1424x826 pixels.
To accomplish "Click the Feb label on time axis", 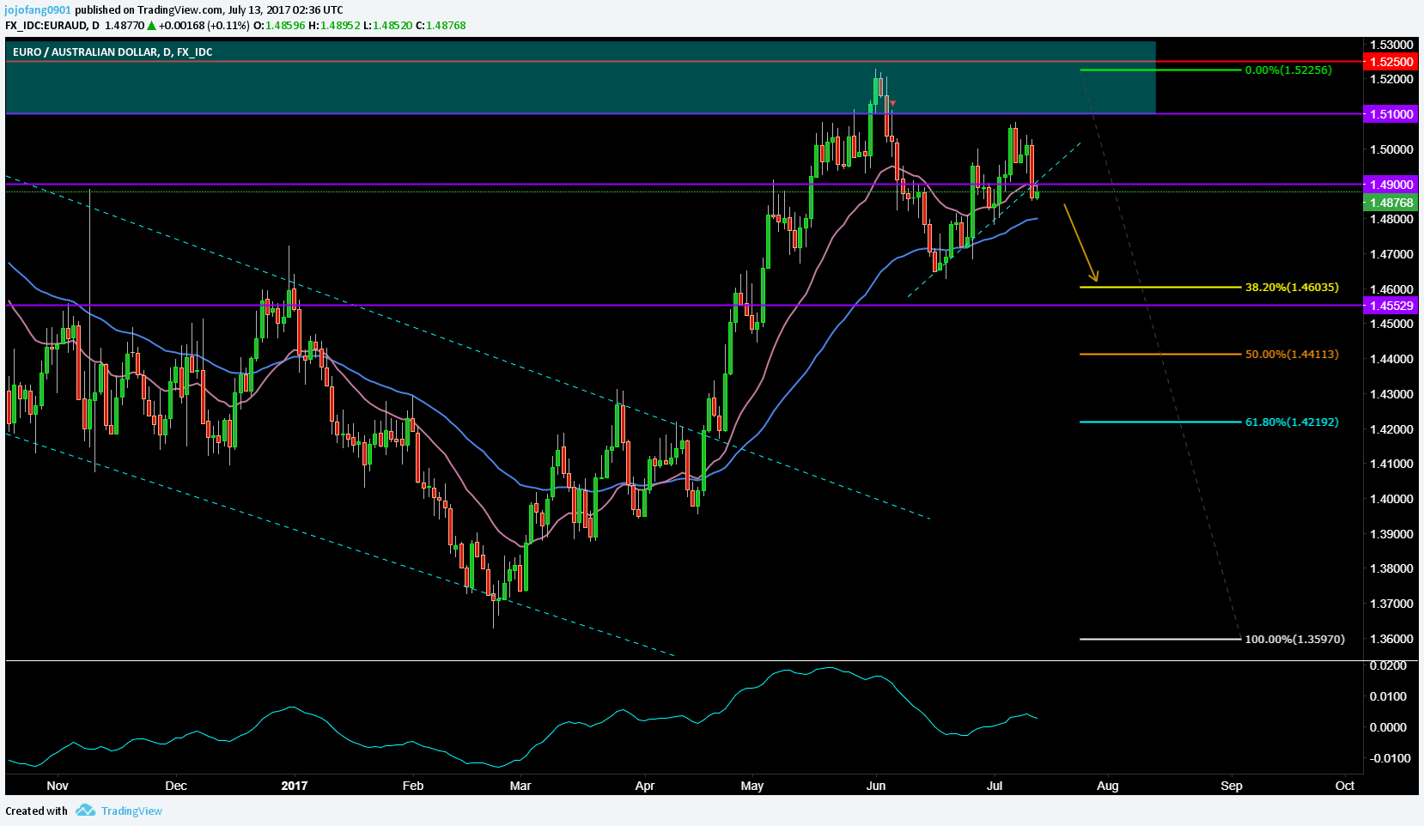I will [x=413, y=786].
